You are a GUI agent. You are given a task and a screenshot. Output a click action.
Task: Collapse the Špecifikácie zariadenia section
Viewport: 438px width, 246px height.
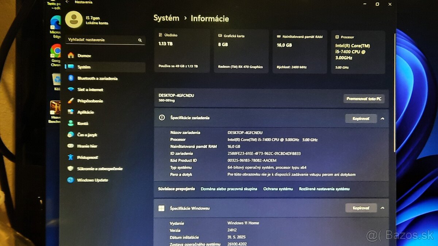(382, 118)
